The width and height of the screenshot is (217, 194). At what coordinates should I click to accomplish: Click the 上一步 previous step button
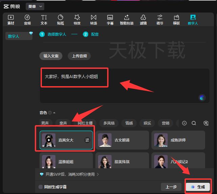171,187
